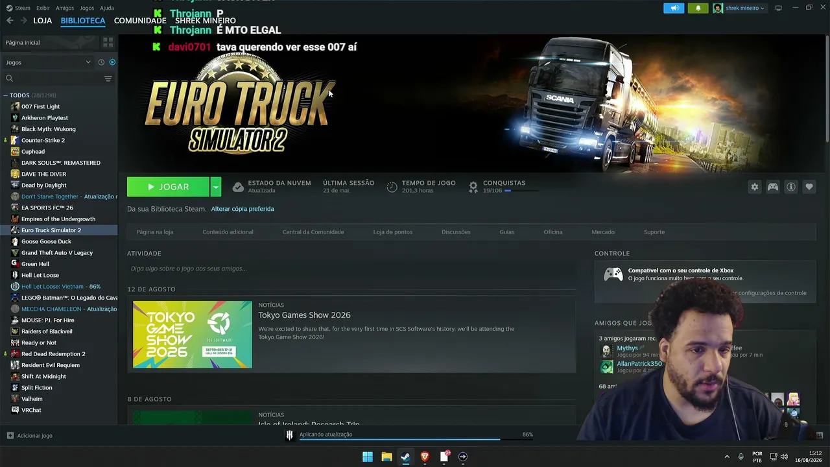Open Oficina tab
This screenshot has height=467, width=830.
coord(553,232)
